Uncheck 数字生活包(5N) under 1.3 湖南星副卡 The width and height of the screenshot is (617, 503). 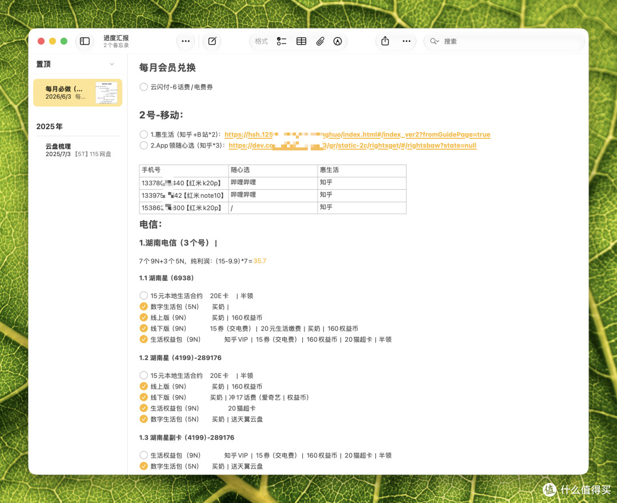click(x=143, y=466)
